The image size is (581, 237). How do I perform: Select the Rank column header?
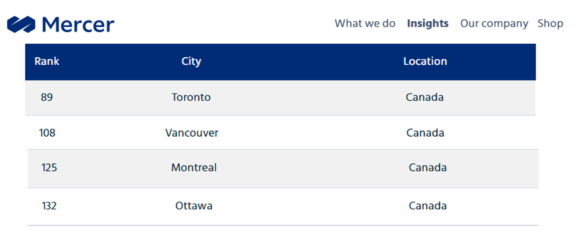tap(46, 61)
